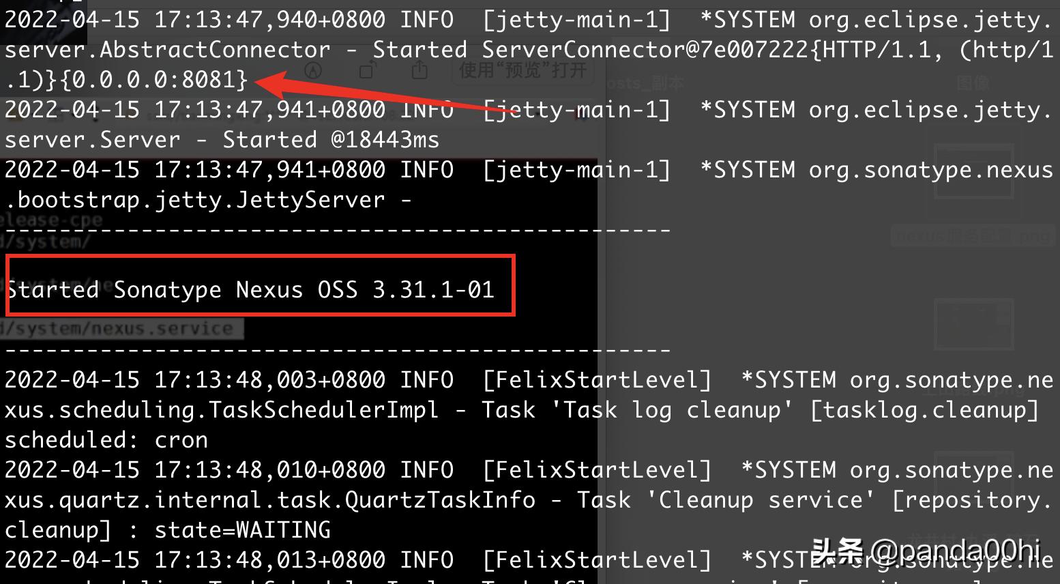Click the share icon in the toolbar
Screen dimensions: 1060x584
pos(419,69)
